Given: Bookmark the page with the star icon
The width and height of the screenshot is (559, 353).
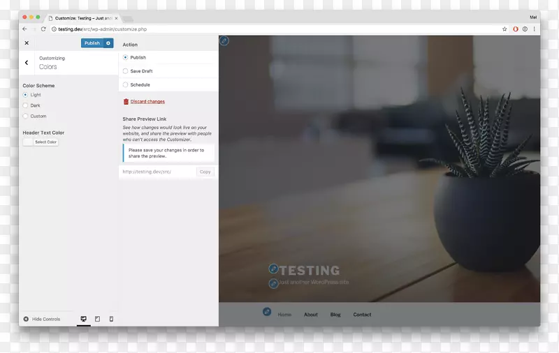Looking at the screenshot, I should pos(504,29).
